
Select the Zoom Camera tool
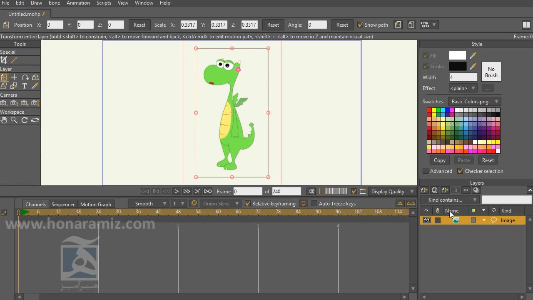tap(14, 103)
